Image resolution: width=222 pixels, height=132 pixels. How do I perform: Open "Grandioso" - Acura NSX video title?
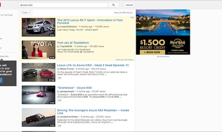[75, 88]
